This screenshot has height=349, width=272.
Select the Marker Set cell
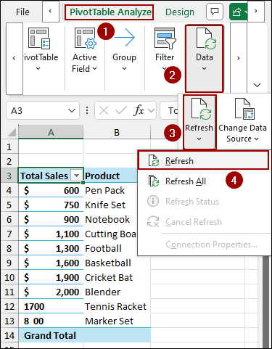117,321
